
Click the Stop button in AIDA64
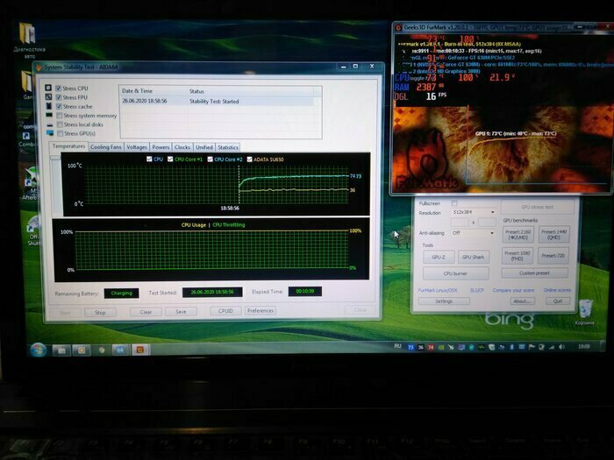(100, 312)
